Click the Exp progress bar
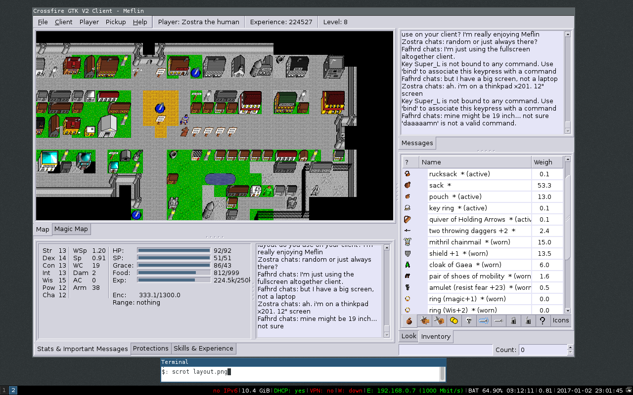The width and height of the screenshot is (633, 395). pos(174,280)
